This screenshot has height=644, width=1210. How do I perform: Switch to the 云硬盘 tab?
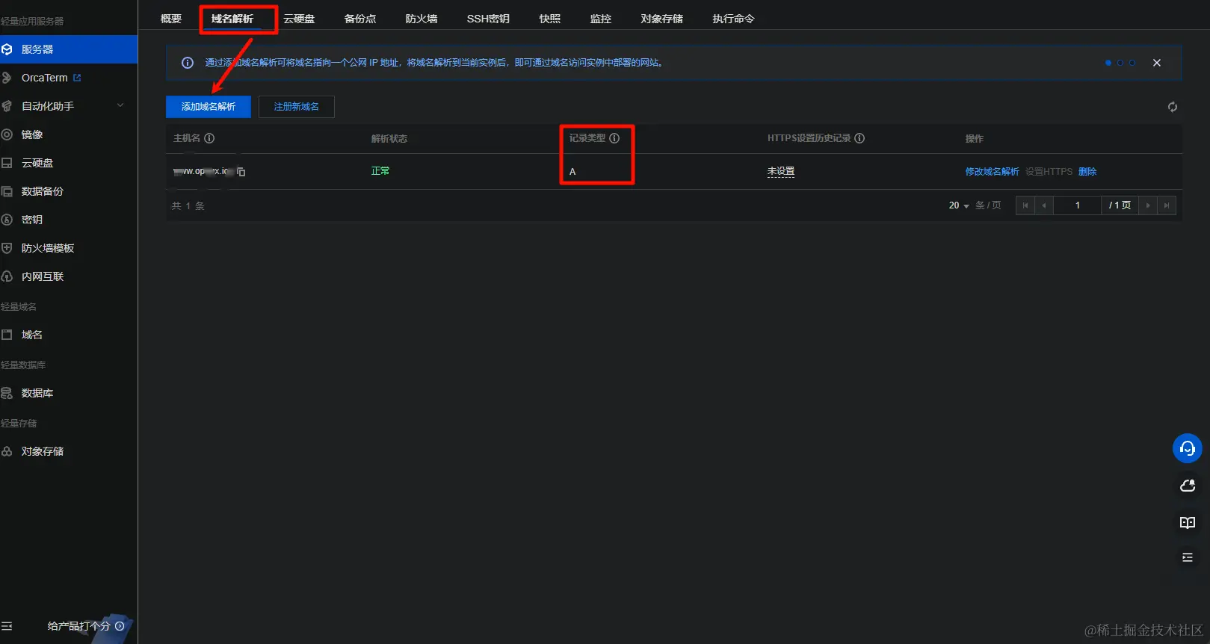coord(299,19)
